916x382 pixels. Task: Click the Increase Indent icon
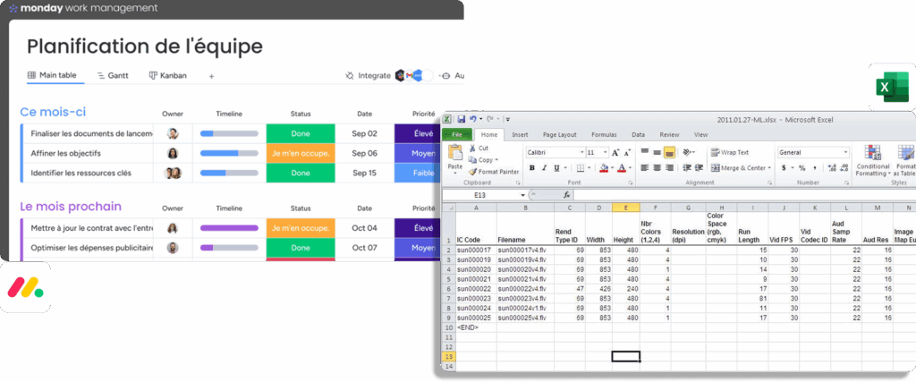[x=699, y=168]
